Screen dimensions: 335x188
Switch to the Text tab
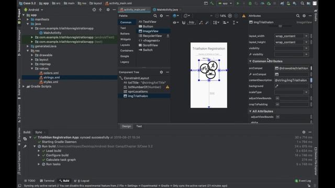point(139,126)
